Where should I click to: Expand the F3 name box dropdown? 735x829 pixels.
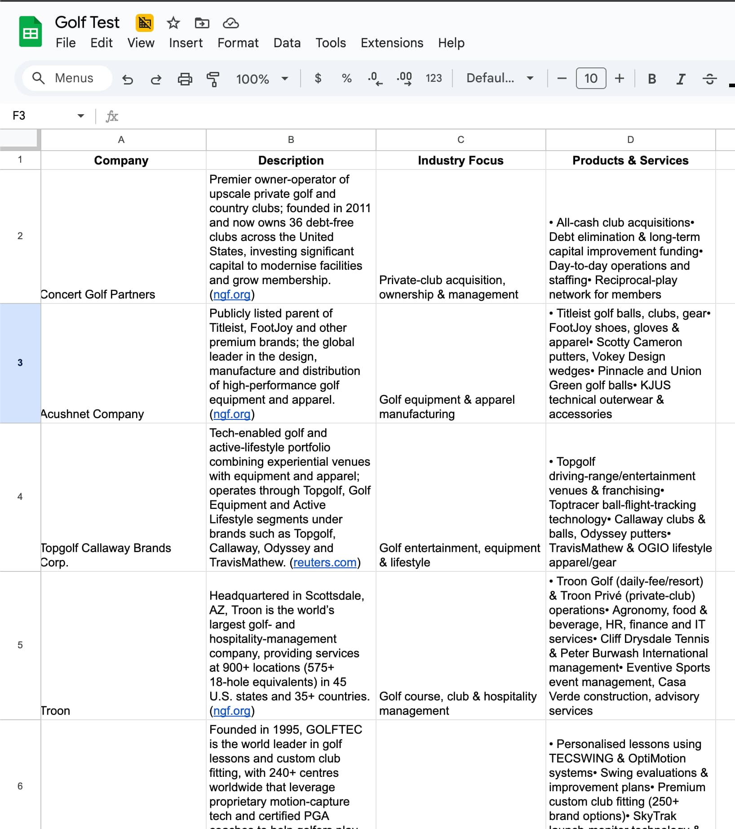pos(81,116)
